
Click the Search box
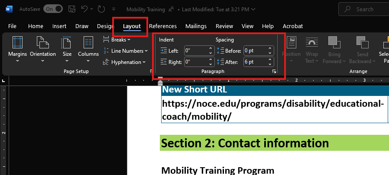(x=364, y=10)
